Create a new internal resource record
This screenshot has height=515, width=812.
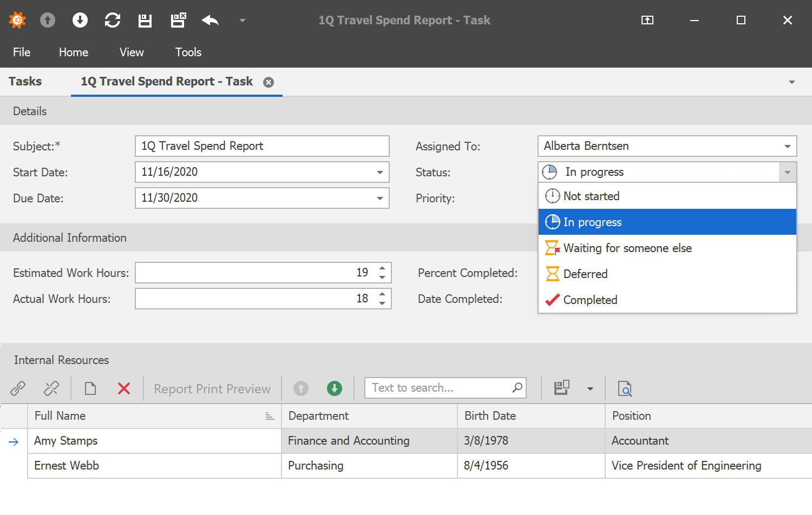[x=90, y=388]
